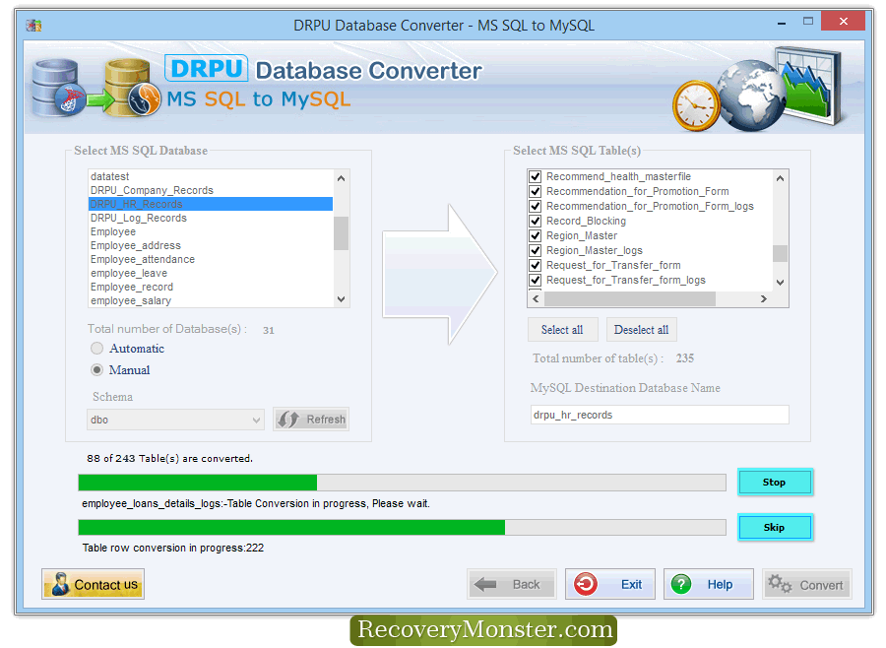
Task: Select DRPU_Log_Records database
Action: pyautogui.click(x=211, y=218)
